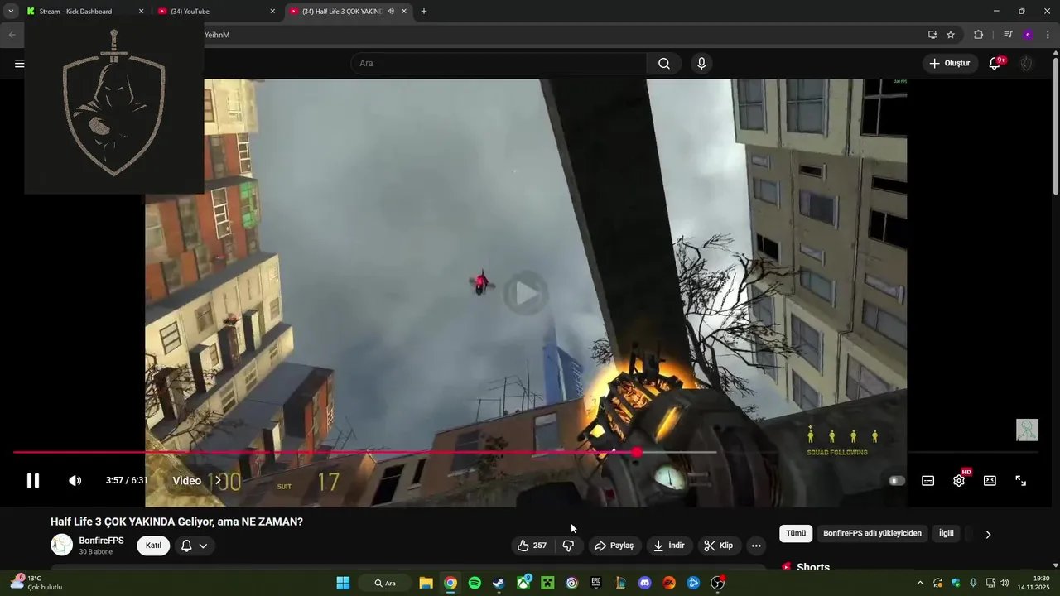Image resolution: width=1060 pixels, height=596 pixels.
Task: Open YouTube notifications bell
Action: pyautogui.click(x=995, y=64)
